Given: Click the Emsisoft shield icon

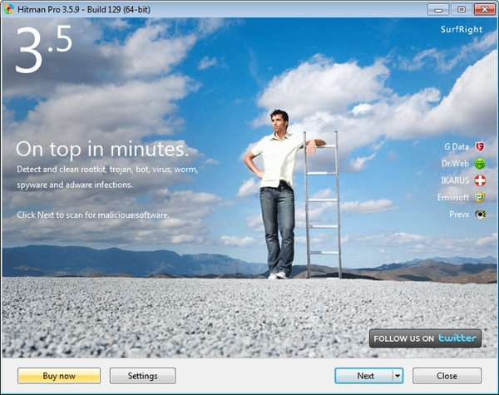Looking at the screenshot, I should tap(480, 198).
